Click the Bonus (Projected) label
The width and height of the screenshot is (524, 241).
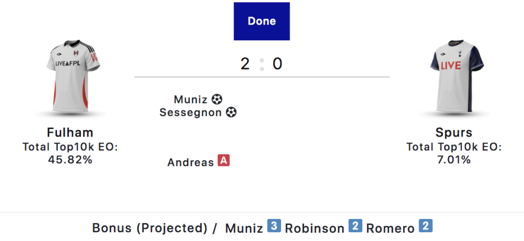[150, 228]
